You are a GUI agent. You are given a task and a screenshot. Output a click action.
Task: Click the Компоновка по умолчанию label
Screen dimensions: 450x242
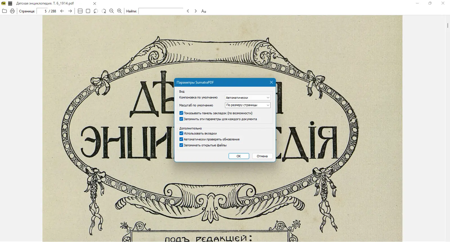(198, 97)
